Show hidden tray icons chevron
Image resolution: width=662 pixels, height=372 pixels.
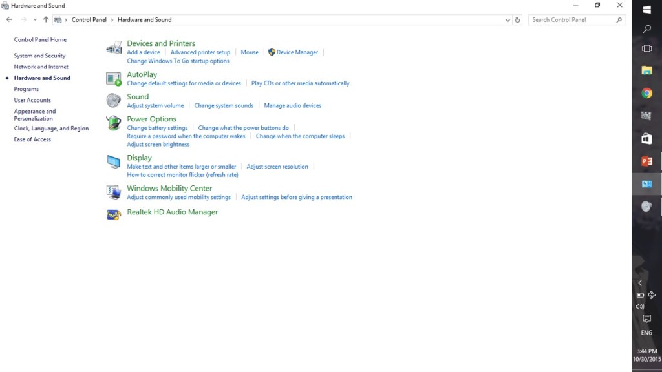pos(640,283)
